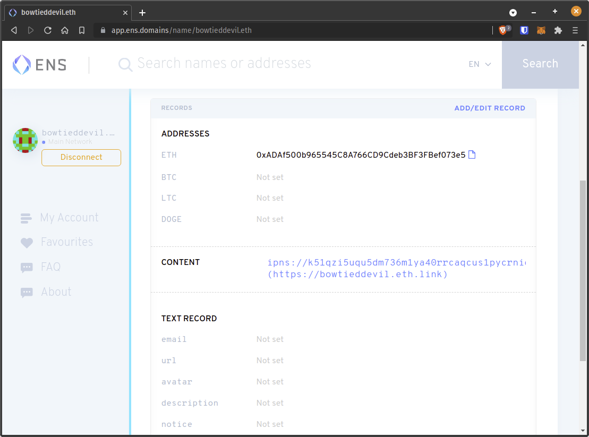This screenshot has height=437, width=589.
Task: Open the MetaMask fox extension
Action: coord(541,30)
